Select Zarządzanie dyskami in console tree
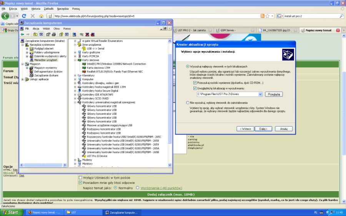Screen dimensions: 346x216 tap(46, 75)
